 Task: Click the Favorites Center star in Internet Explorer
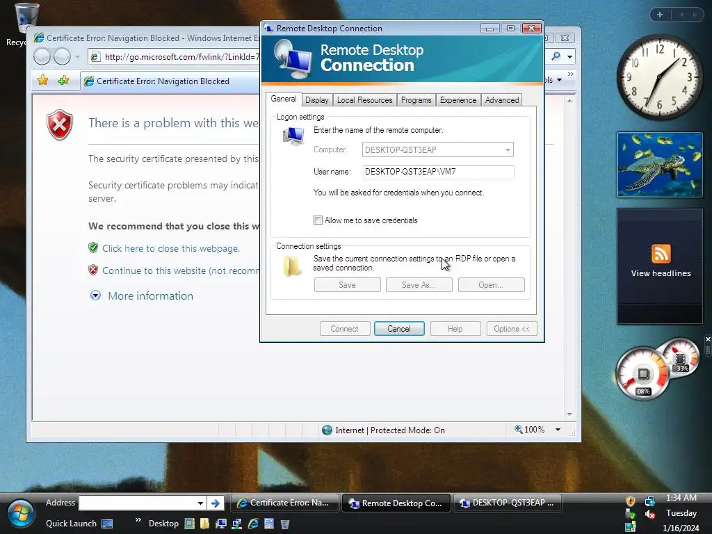(x=42, y=81)
